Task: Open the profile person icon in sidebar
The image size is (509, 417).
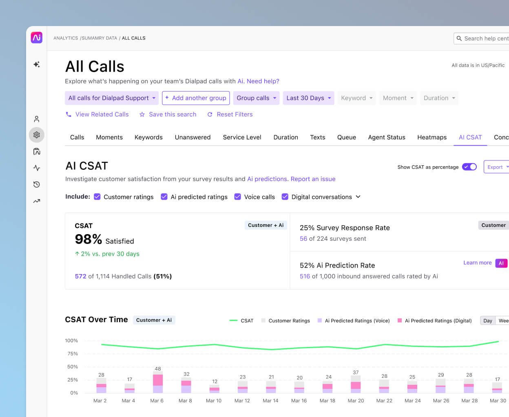Action: click(x=36, y=119)
